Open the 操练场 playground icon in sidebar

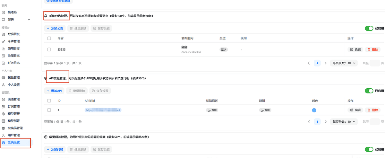pyautogui.click(x=4, y=12)
